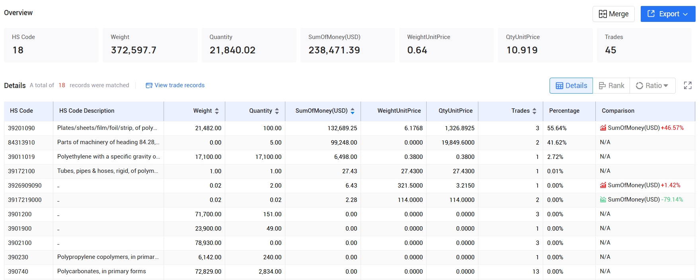Click the +46.57% comparison value
The width and height of the screenshot is (700, 280).
pos(672,128)
